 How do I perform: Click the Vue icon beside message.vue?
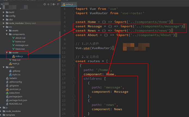pyautogui.click(x=13, y=45)
